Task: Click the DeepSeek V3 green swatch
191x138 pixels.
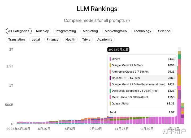Action: coord(110,91)
